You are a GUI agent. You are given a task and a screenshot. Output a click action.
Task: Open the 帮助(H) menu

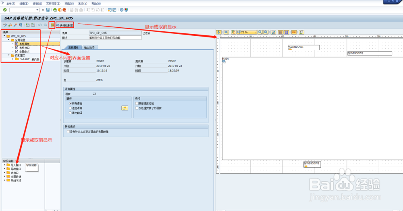[x=96, y=4]
